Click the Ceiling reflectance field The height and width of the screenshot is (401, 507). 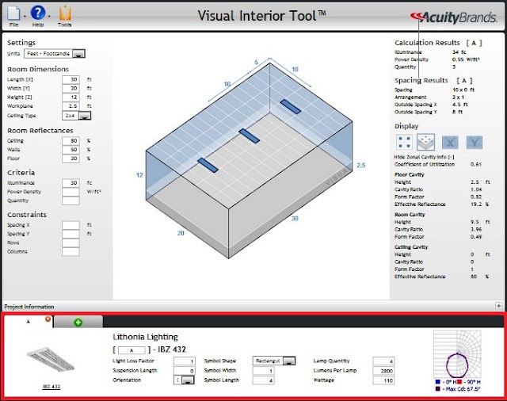coord(71,141)
